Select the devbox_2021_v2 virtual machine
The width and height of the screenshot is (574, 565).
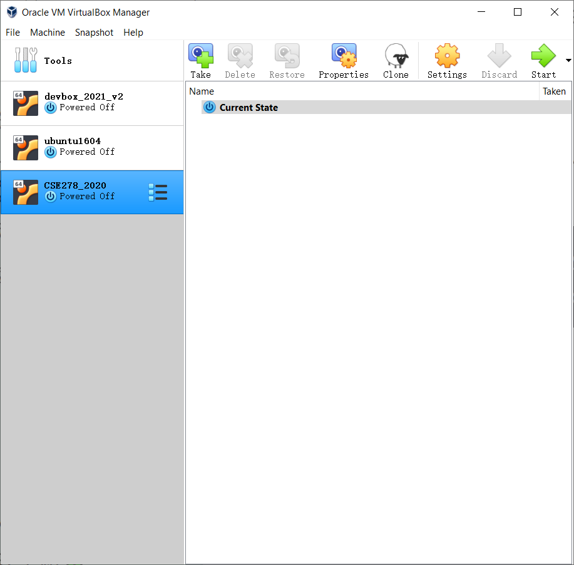tap(92, 103)
